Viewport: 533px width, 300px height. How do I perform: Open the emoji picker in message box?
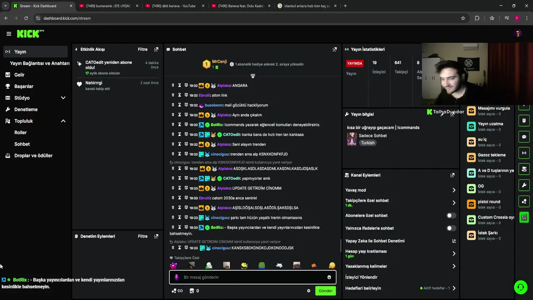(x=329, y=277)
